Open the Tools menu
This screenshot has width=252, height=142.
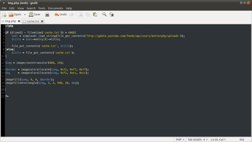(42, 8)
